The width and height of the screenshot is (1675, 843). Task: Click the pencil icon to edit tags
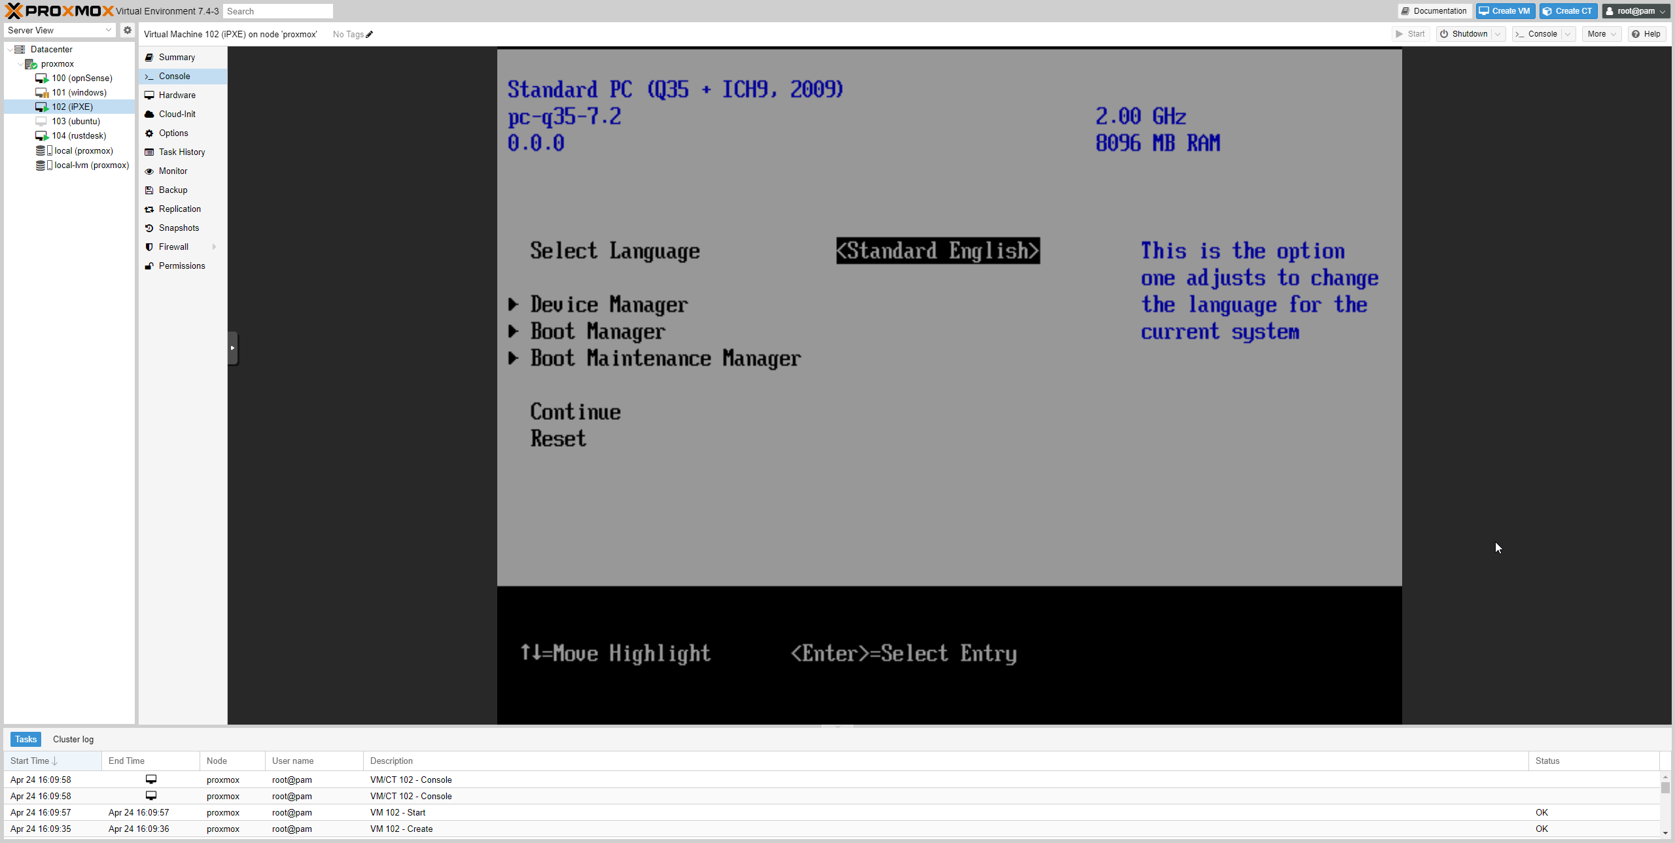click(x=370, y=35)
